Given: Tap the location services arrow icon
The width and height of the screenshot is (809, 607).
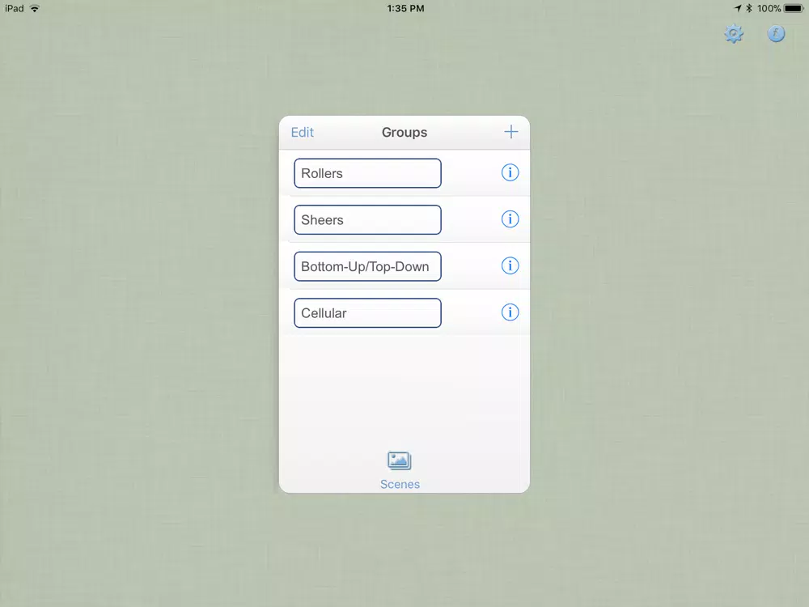Looking at the screenshot, I should click(738, 8).
